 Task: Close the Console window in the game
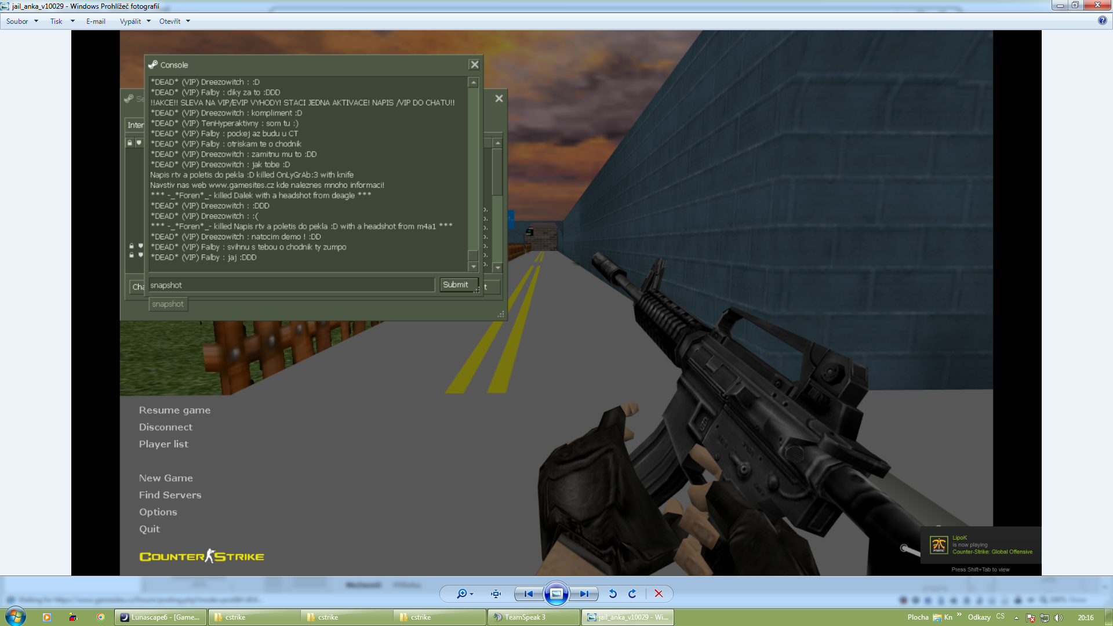[474, 64]
